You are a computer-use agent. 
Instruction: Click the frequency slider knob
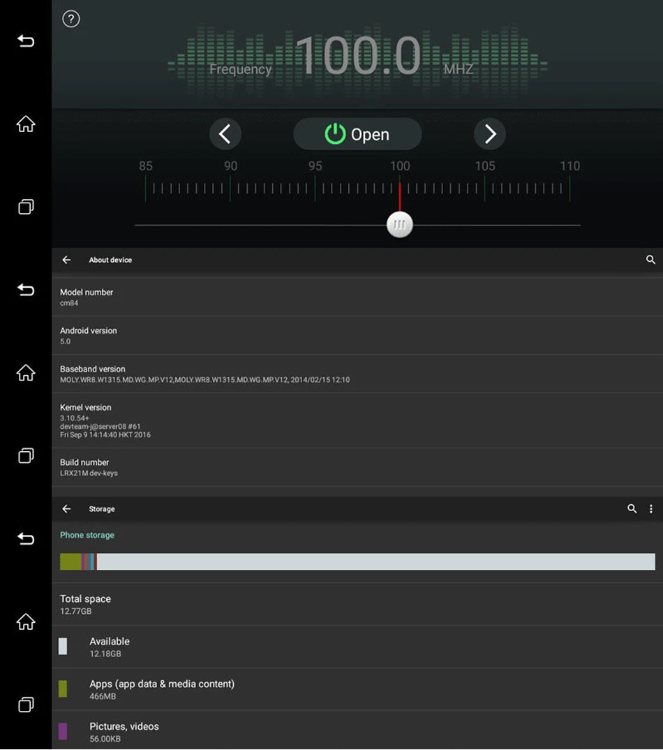click(x=400, y=224)
